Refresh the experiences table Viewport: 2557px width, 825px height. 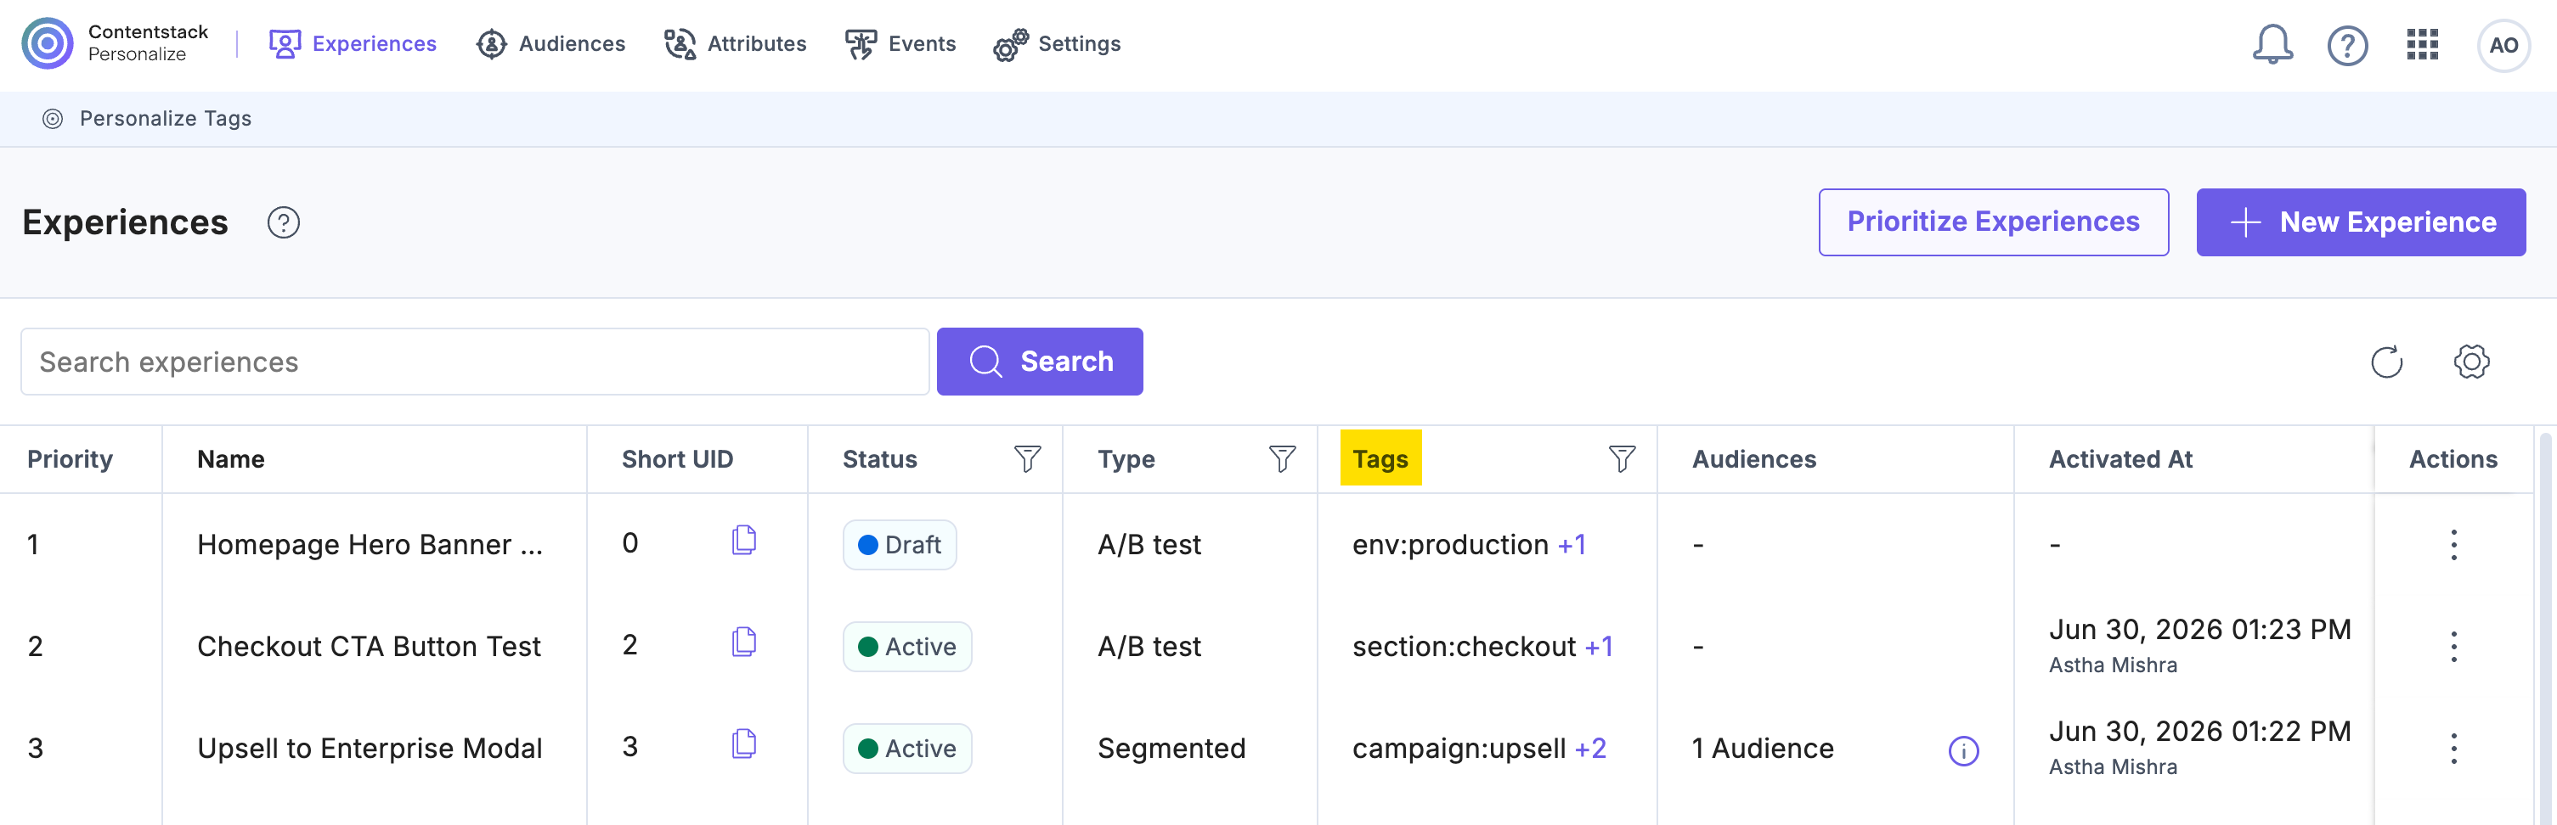(2386, 362)
